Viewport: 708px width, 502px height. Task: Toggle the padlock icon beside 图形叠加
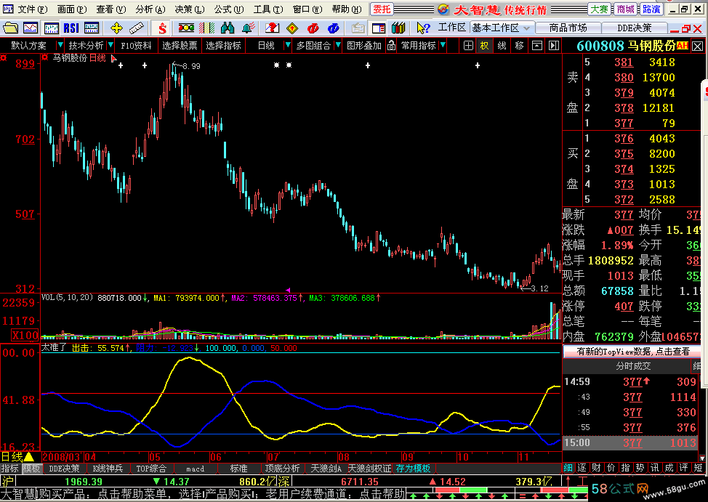[392, 46]
